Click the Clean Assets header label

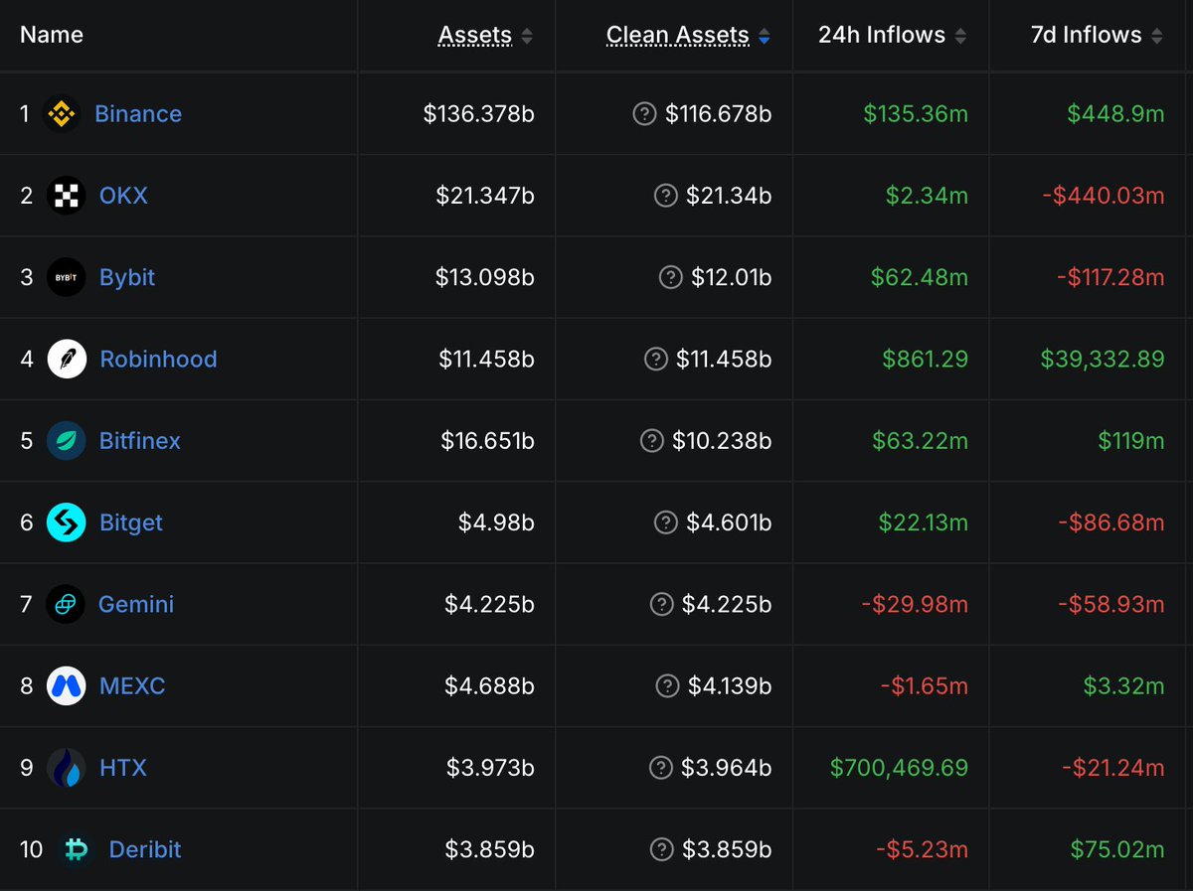[x=677, y=35]
